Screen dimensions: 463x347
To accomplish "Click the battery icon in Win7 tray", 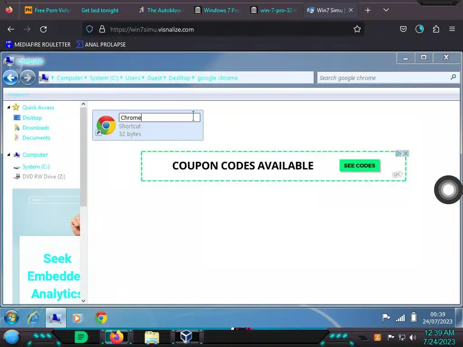I will pos(414,317).
